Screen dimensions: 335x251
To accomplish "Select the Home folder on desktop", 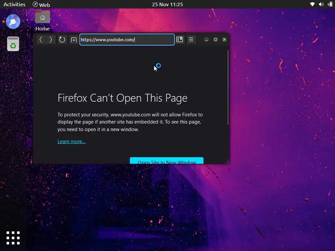I will coord(43,21).
